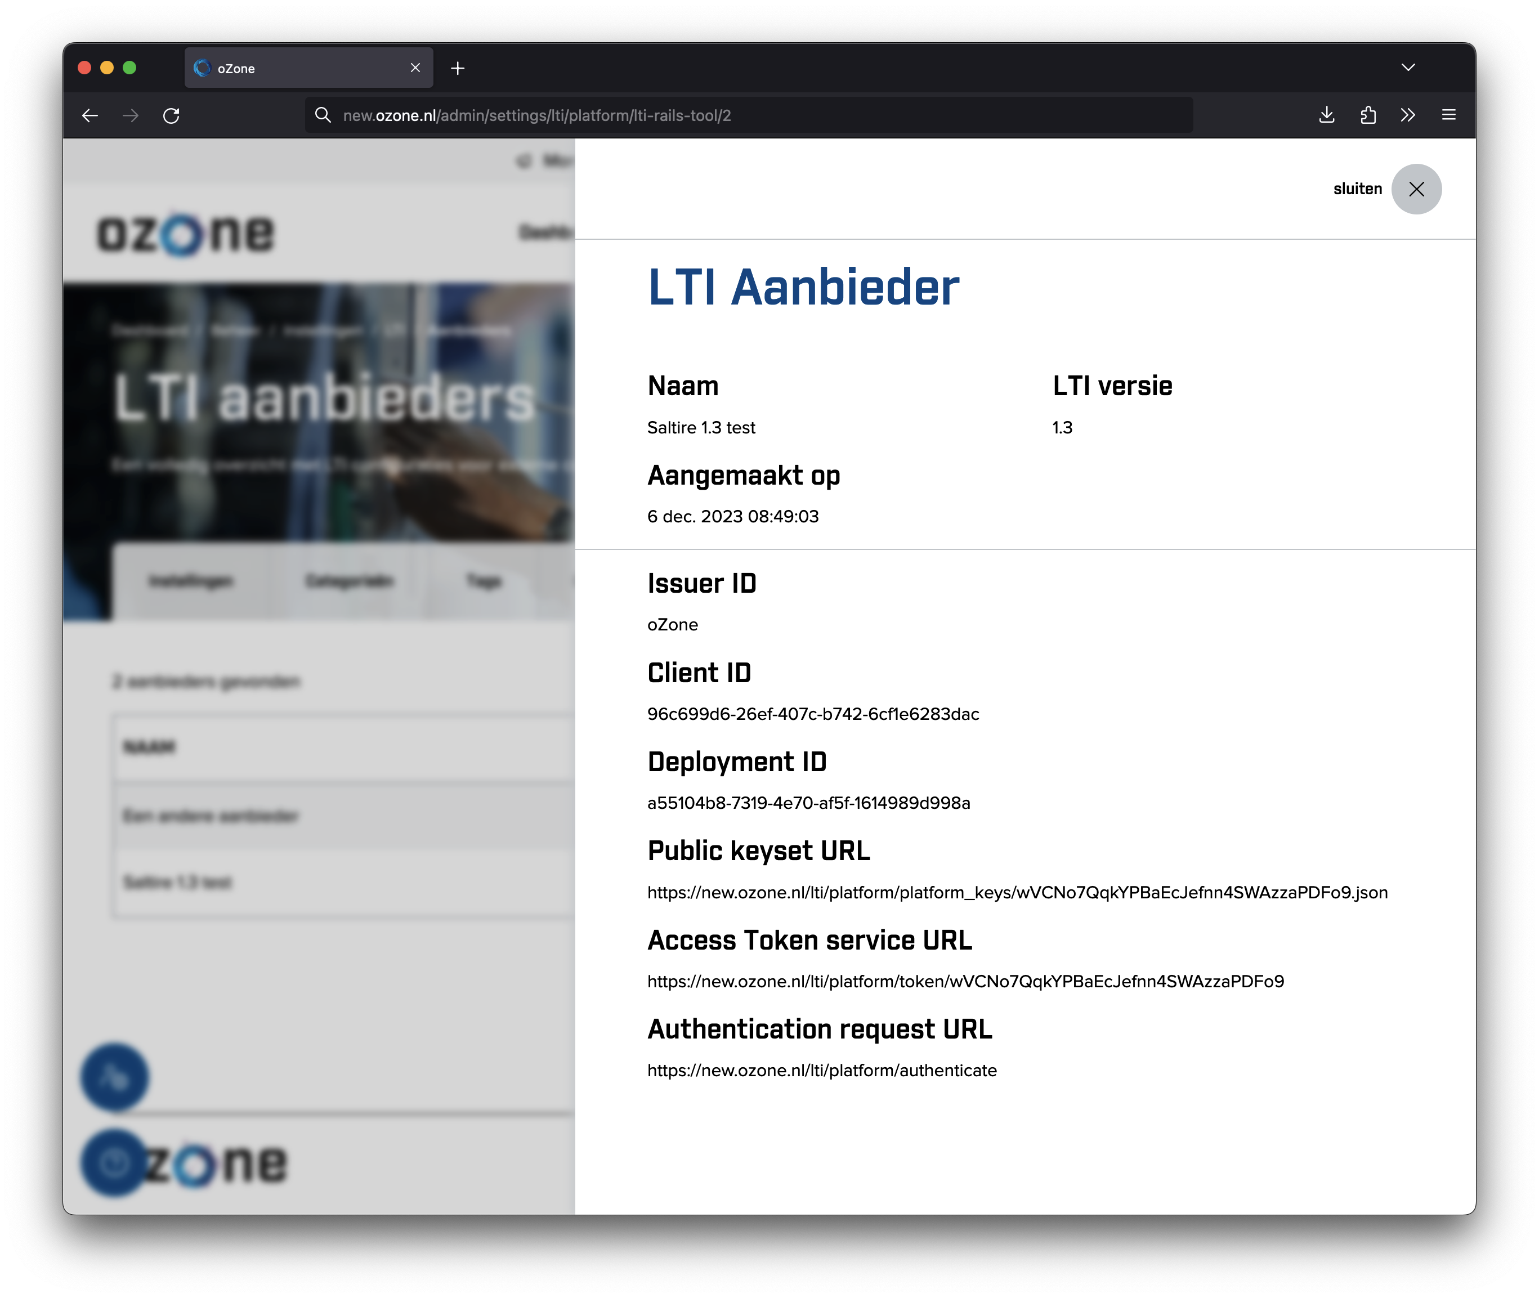Click the sluiten text label
The width and height of the screenshot is (1539, 1298).
[x=1357, y=189]
